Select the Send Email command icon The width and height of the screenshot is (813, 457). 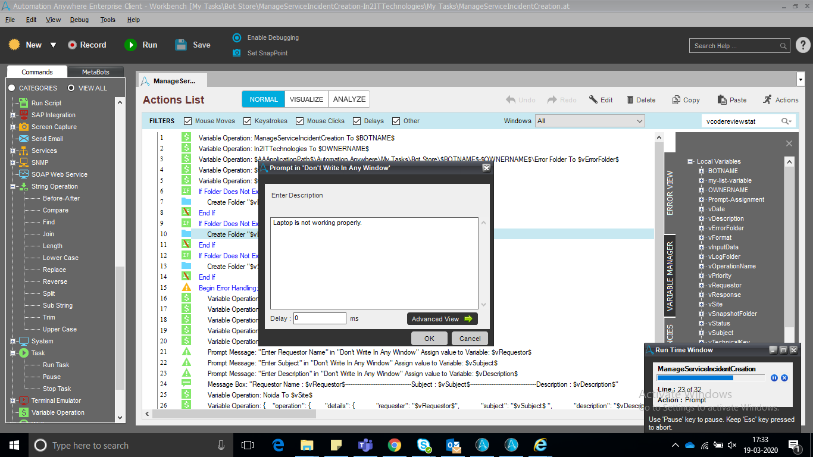click(x=24, y=139)
